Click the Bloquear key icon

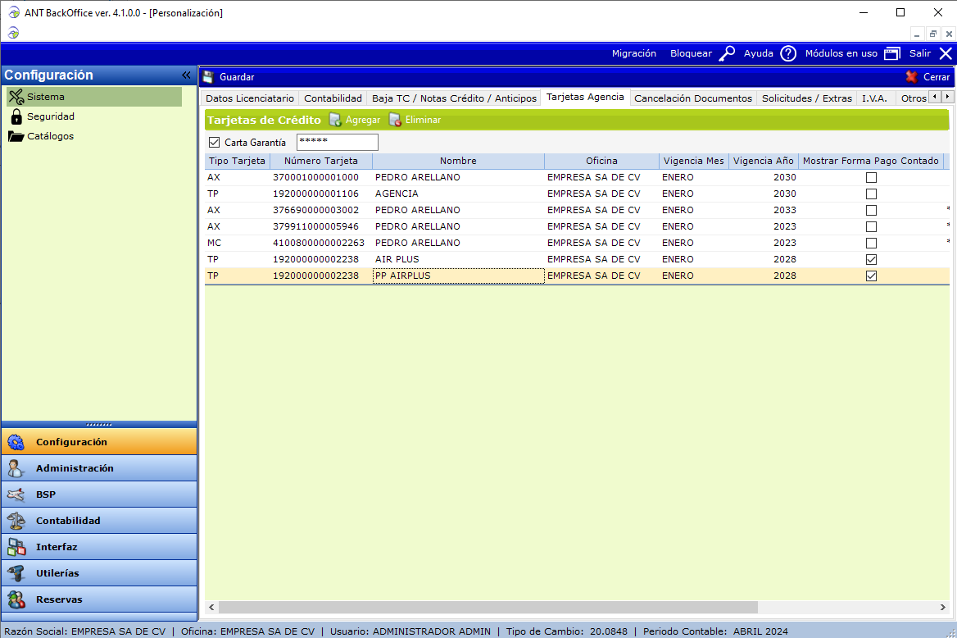[x=727, y=53]
